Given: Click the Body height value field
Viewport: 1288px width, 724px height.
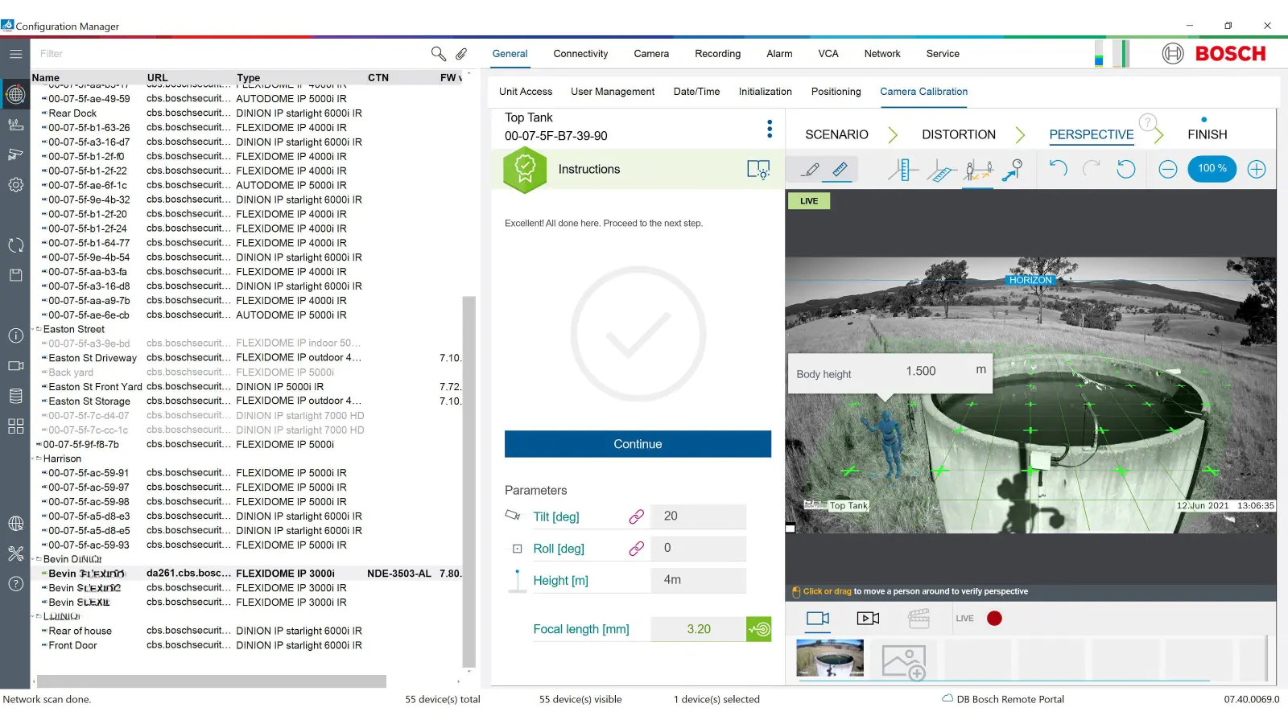Looking at the screenshot, I should coord(921,371).
